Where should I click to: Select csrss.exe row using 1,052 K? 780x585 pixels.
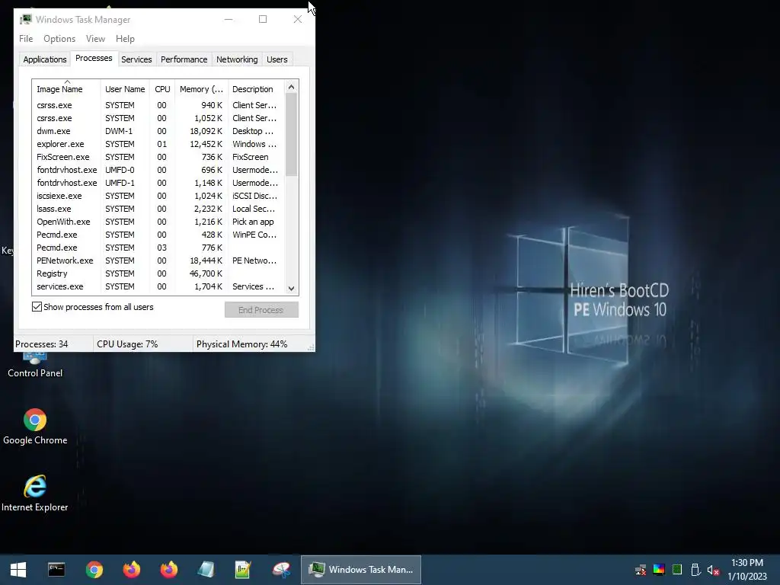(x=158, y=118)
